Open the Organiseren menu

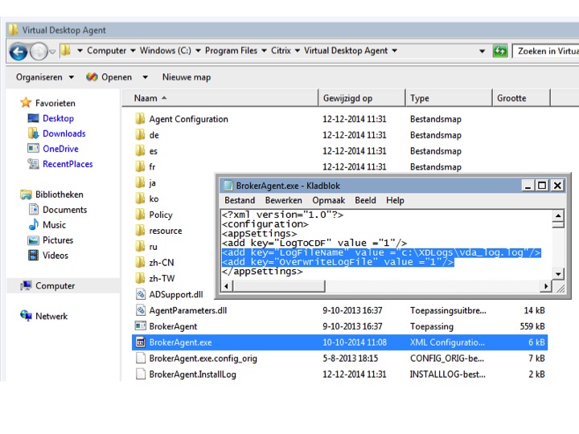click(x=45, y=77)
